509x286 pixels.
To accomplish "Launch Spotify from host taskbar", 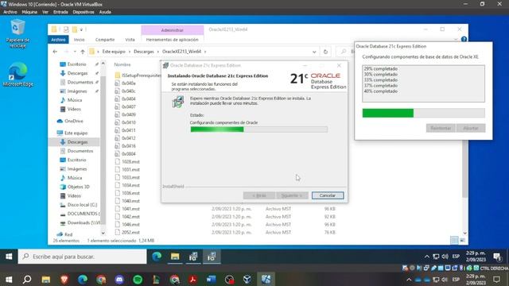I will tap(138, 279).
